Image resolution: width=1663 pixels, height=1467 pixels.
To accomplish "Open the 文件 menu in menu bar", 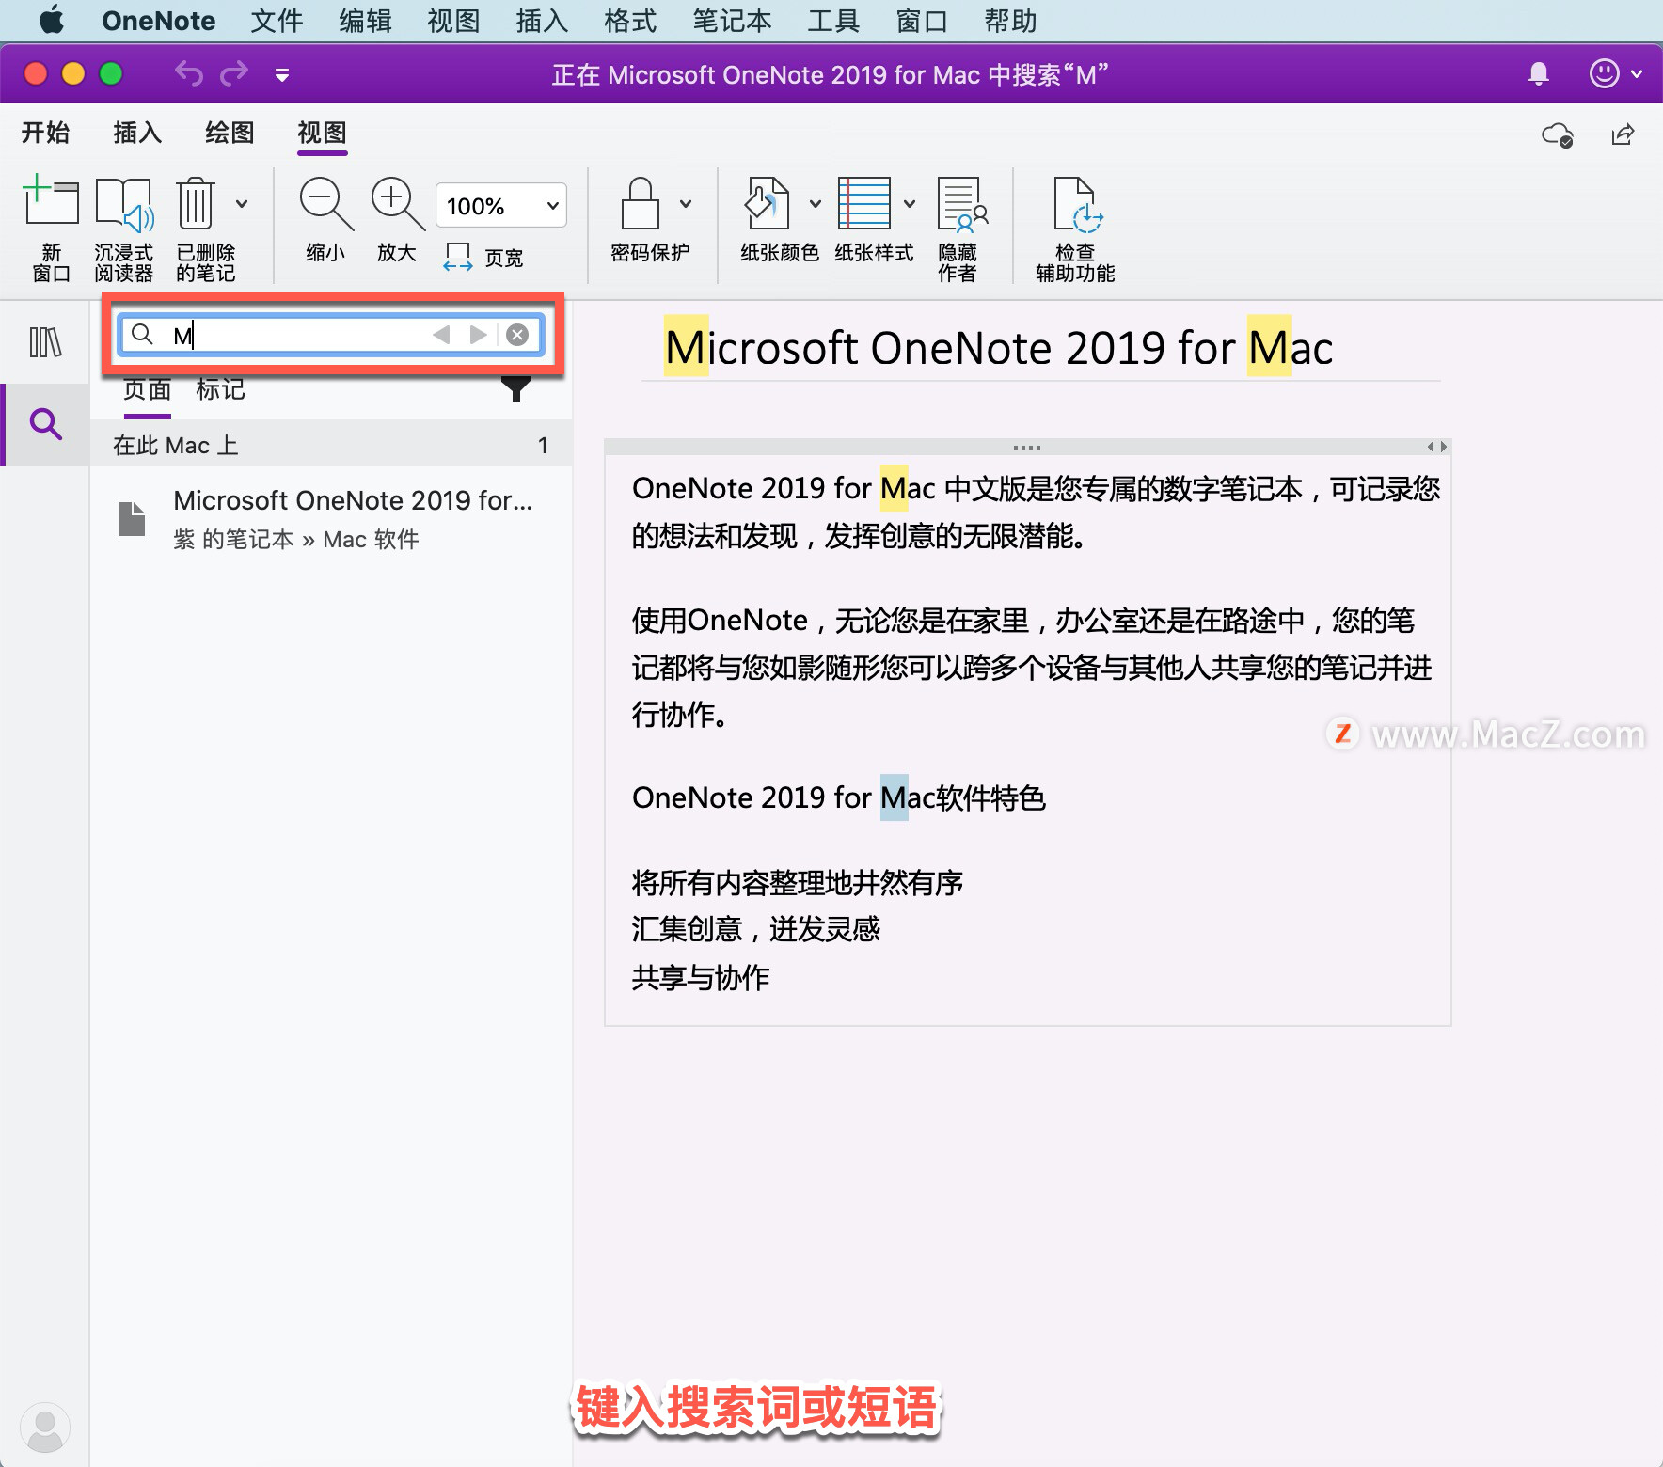I will pyautogui.click(x=277, y=21).
